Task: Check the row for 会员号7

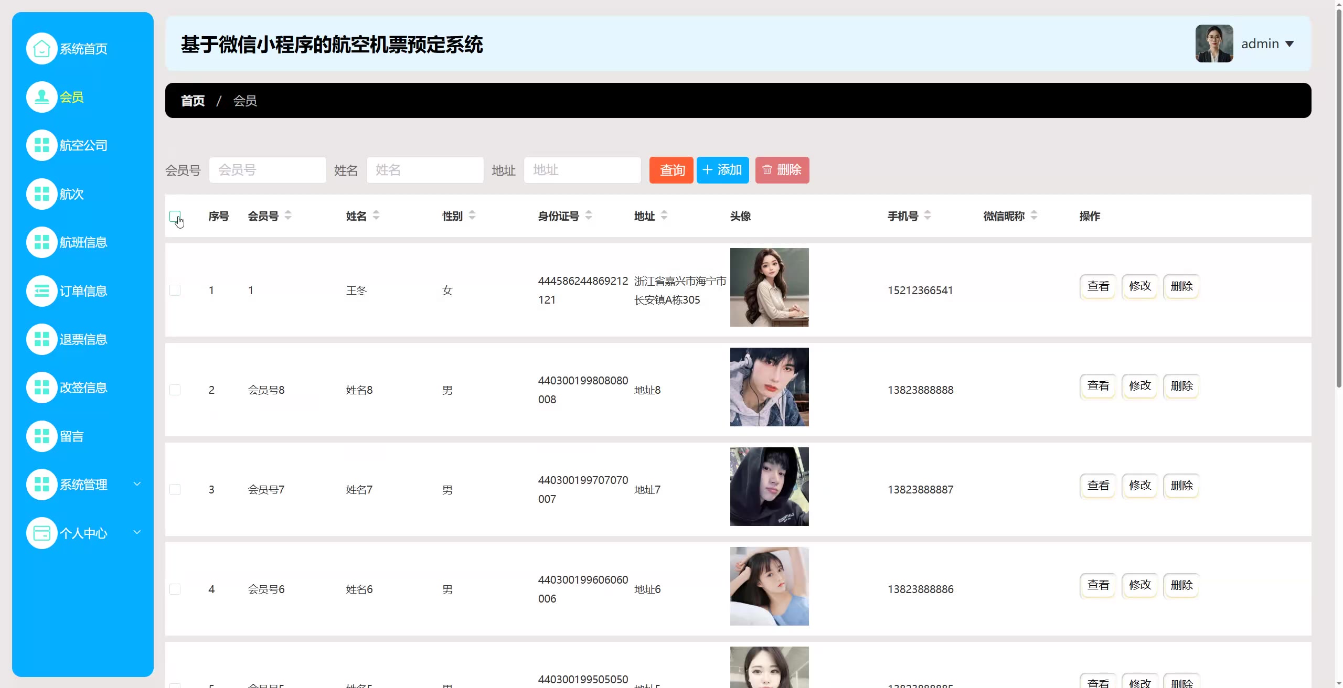Action: tap(175, 489)
